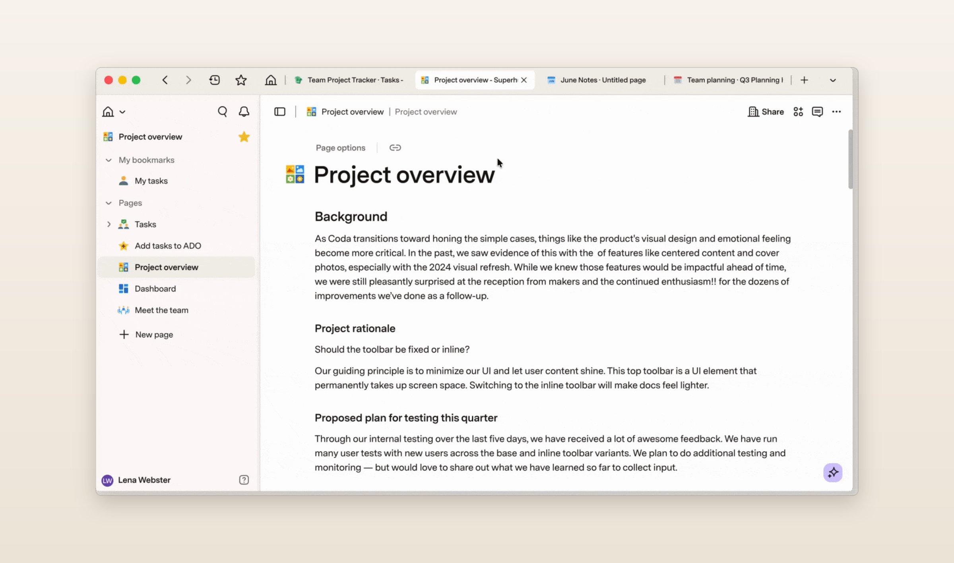Open the home icon in the tab bar
Viewport: 954px width, 563px height.
pyautogui.click(x=271, y=80)
